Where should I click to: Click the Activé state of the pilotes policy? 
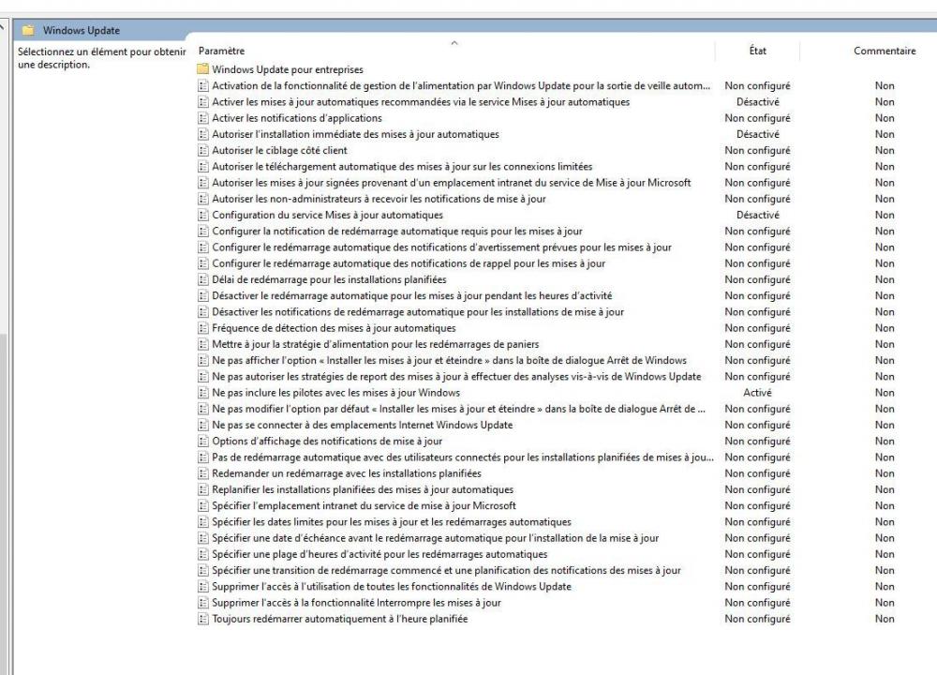coord(757,393)
